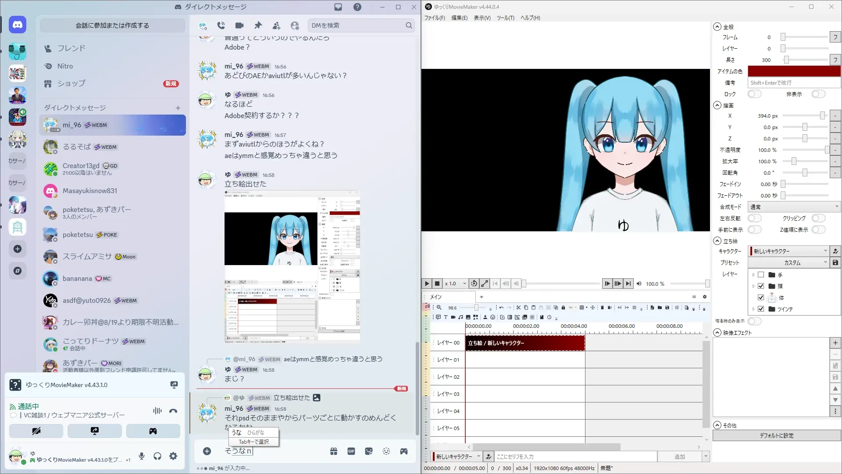This screenshot has height=474, width=842.
Task: Open the playback speed x 1.0 dropdown
Action: coord(455,284)
